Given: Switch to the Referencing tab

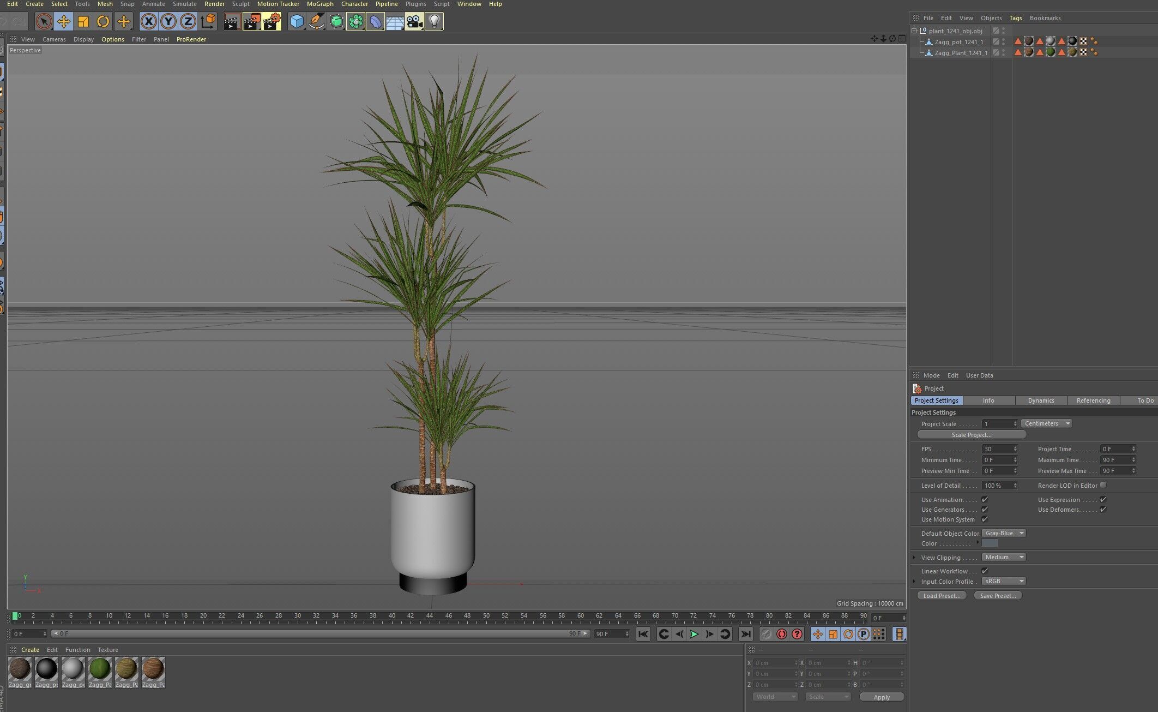Looking at the screenshot, I should tap(1093, 400).
